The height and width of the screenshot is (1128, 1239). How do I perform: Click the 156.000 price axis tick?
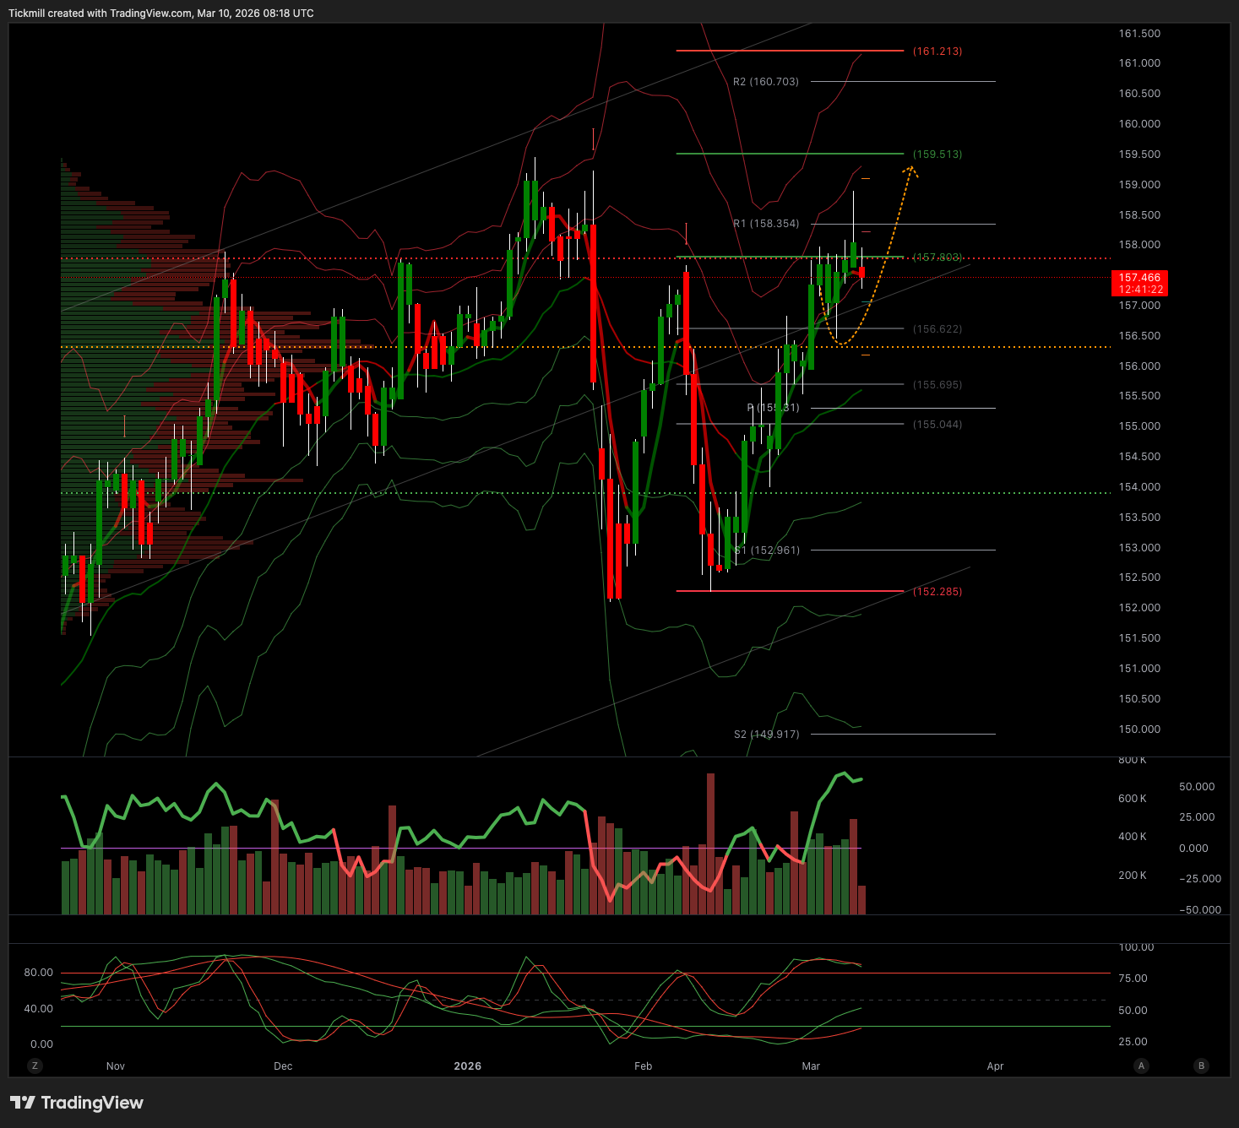[x=1139, y=366]
